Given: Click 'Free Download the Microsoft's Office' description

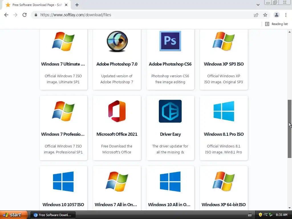Looking at the screenshot, I should click(117, 149).
